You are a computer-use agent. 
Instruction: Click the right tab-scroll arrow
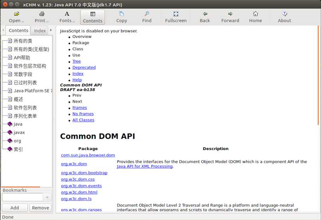[51, 30]
